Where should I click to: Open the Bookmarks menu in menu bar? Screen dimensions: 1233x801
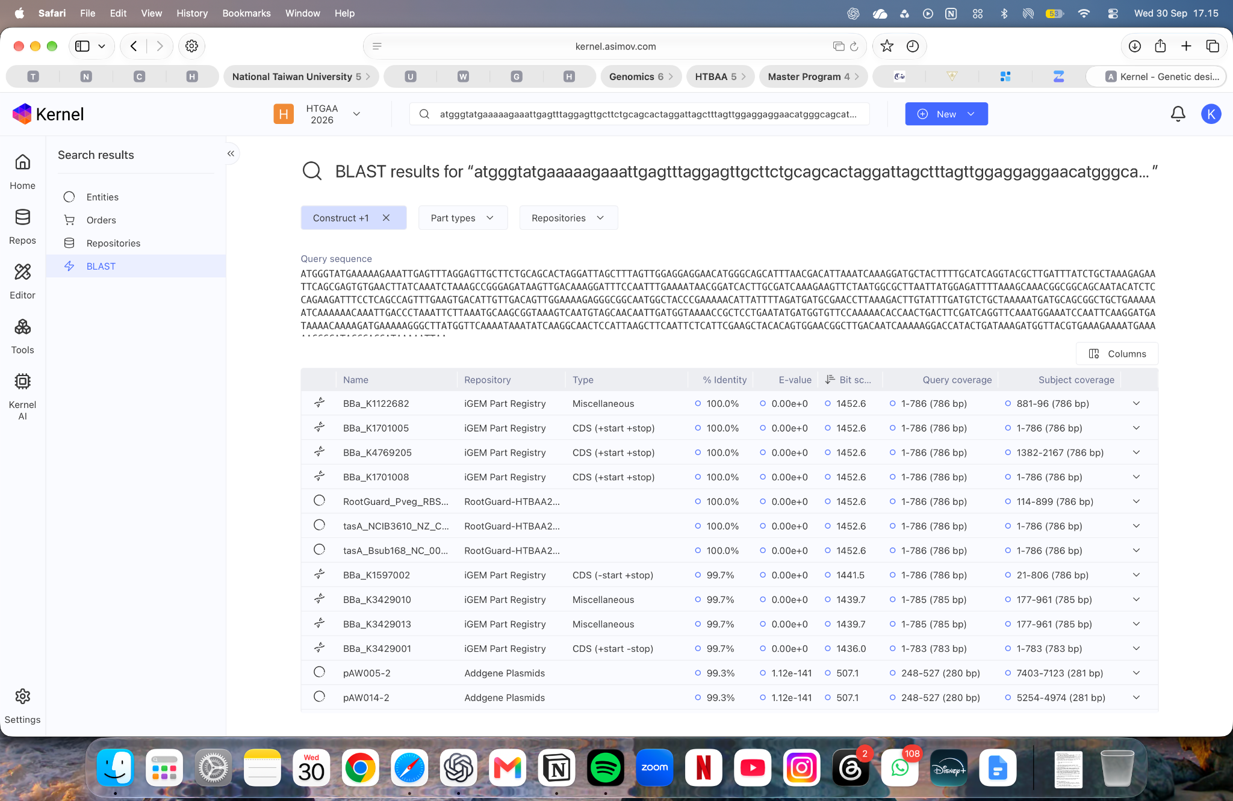click(x=246, y=13)
